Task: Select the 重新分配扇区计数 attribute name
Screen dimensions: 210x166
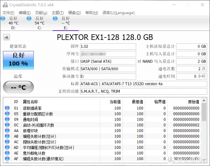Action: [x=38, y=114]
